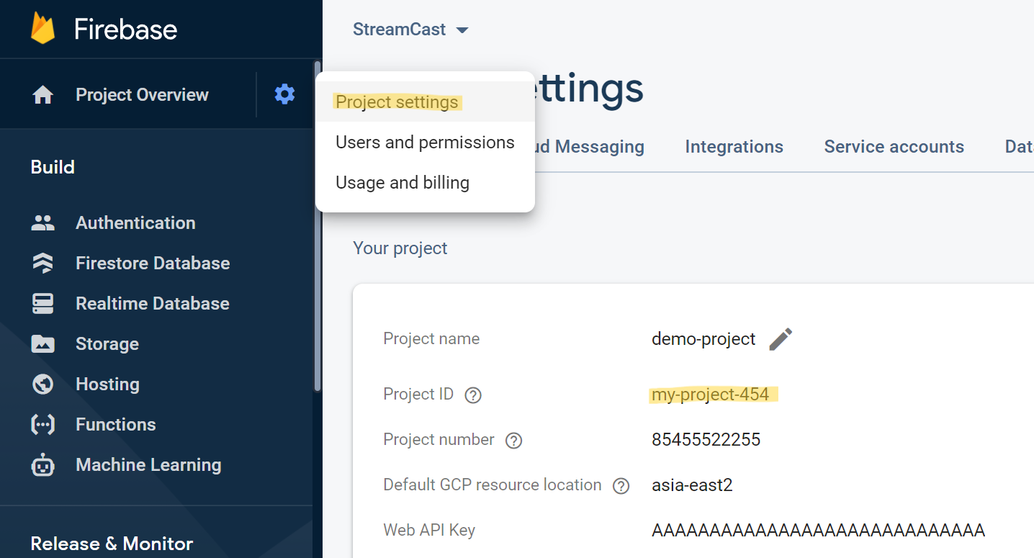Click the Project ID label
Viewport: 1034px width, 558px height.
pyautogui.click(x=418, y=395)
